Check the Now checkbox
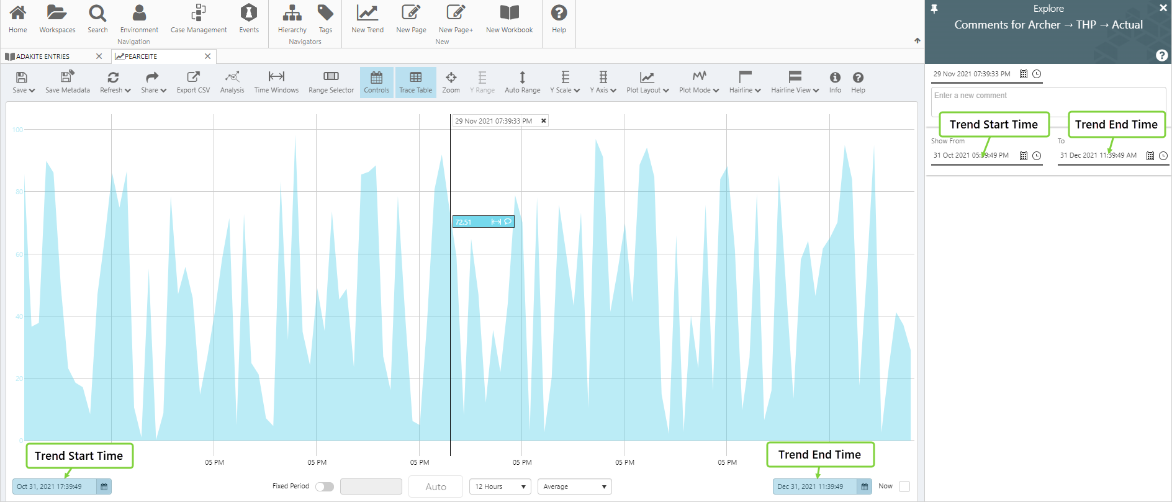Viewport: 1172px width, 502px height. pyautogui.click(x=904, y=486)
